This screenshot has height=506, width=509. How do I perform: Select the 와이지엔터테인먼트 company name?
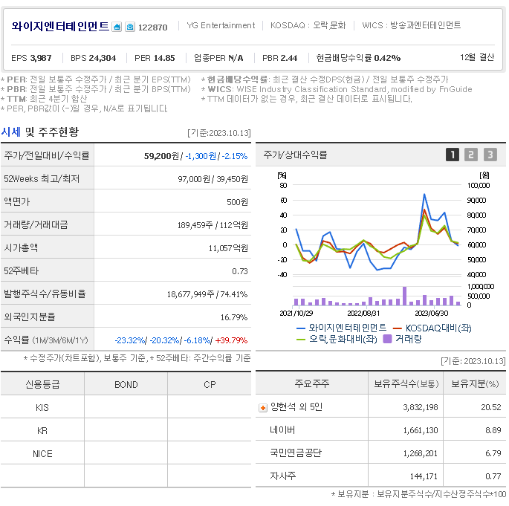tap(60, 26)
